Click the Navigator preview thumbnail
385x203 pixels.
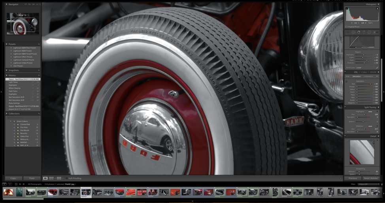point(23,24)
